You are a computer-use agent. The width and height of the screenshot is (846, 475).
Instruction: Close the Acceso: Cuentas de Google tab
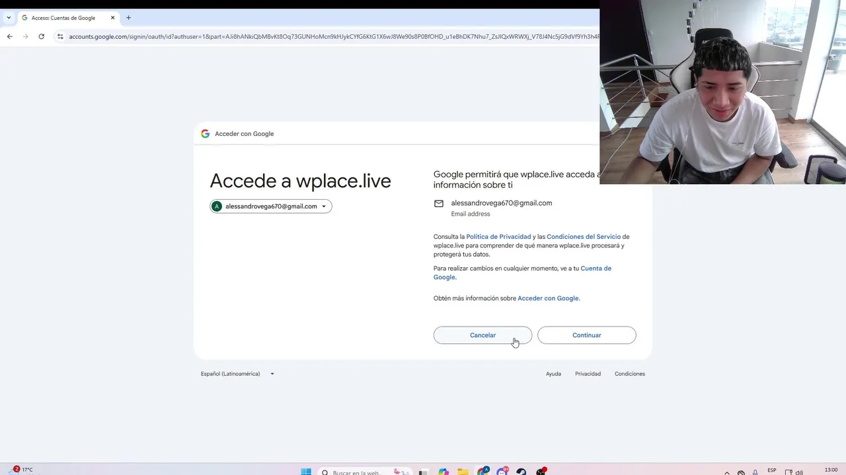pyautogui.click(x=112, y=18)
